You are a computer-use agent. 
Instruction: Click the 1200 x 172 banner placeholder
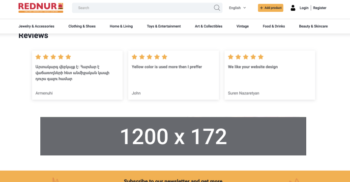coord(173,136)
